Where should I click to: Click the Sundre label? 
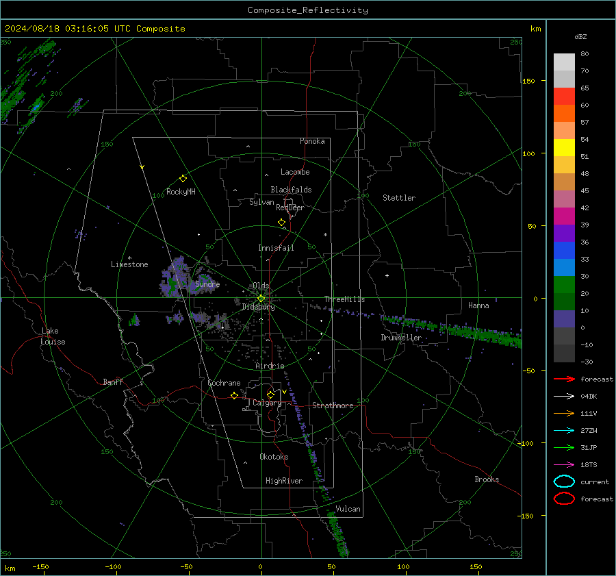click(x=207, y=284)
